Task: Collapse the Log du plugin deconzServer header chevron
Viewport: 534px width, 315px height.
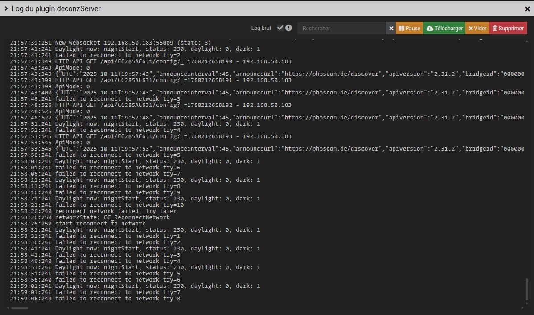Action: pyautogui.click(x=6, y=9)
